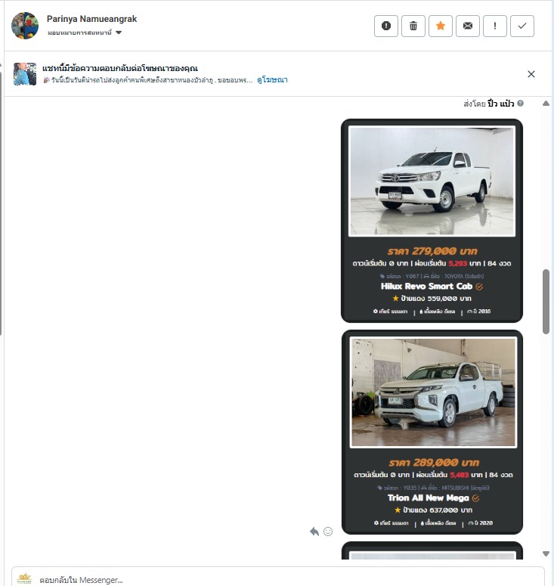Show help for the sent-by label
554x586 pixels.
(521, 103)
